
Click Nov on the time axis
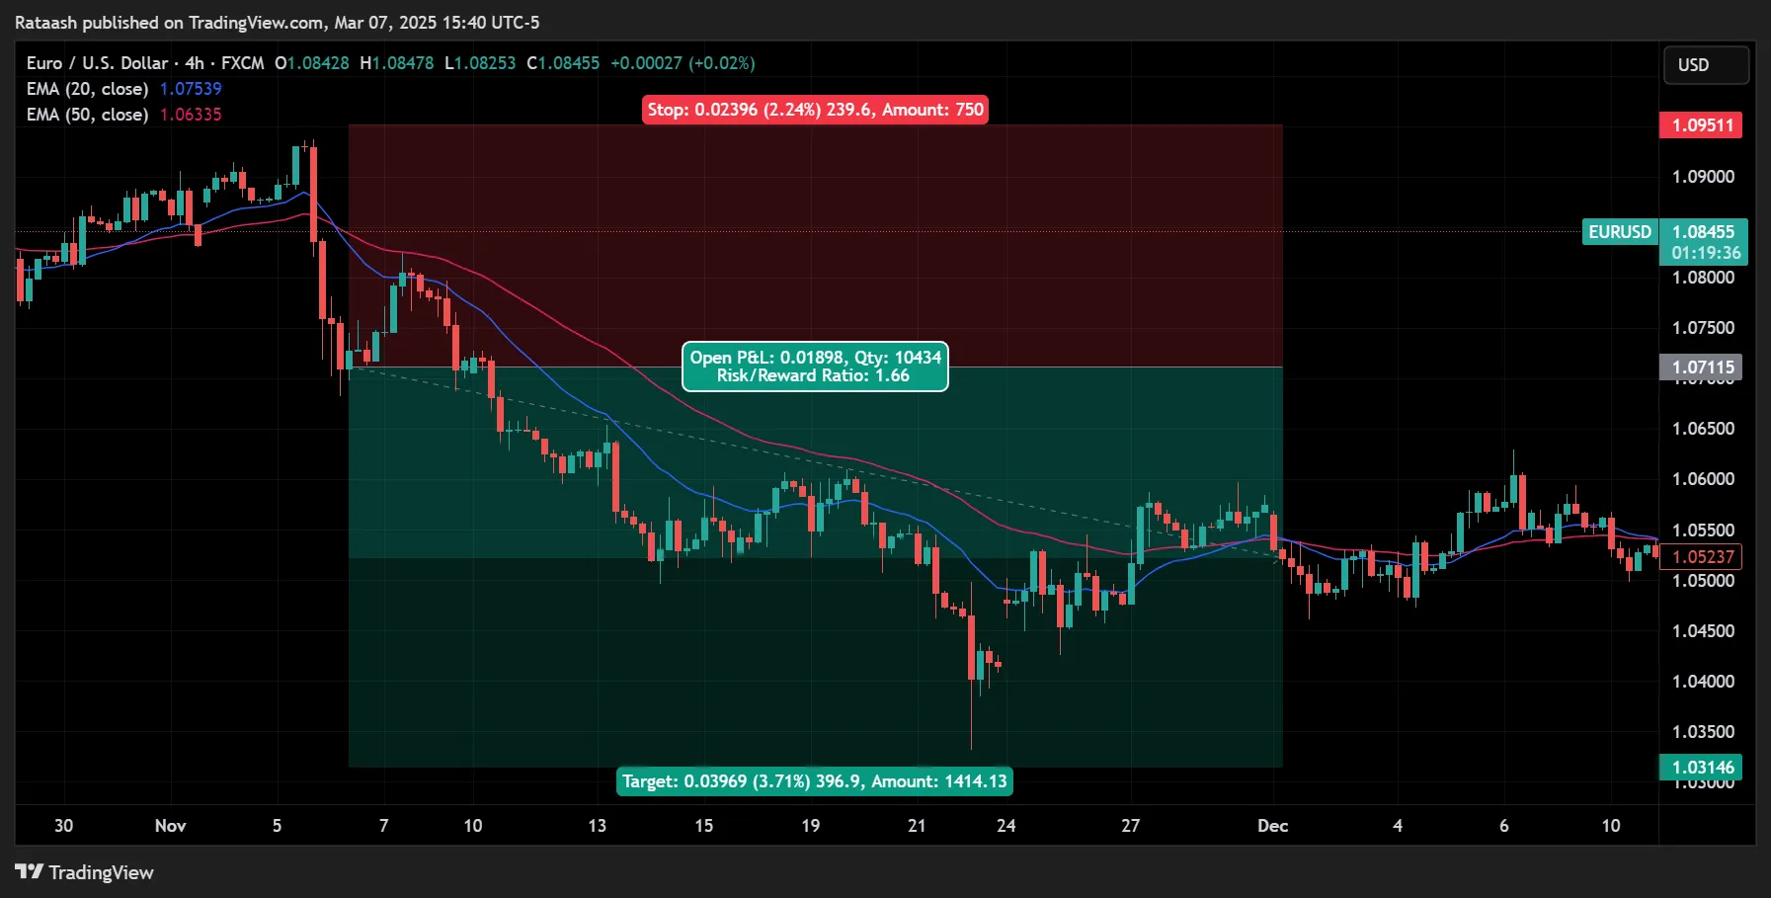pyautogui.click(x=170, y=826)
